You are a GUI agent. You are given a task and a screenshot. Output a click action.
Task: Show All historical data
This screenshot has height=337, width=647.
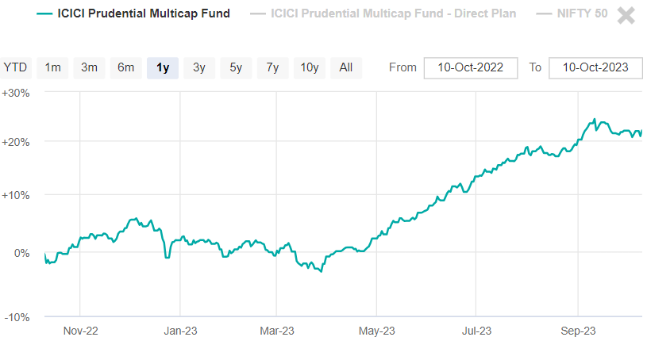coord(345,67)
